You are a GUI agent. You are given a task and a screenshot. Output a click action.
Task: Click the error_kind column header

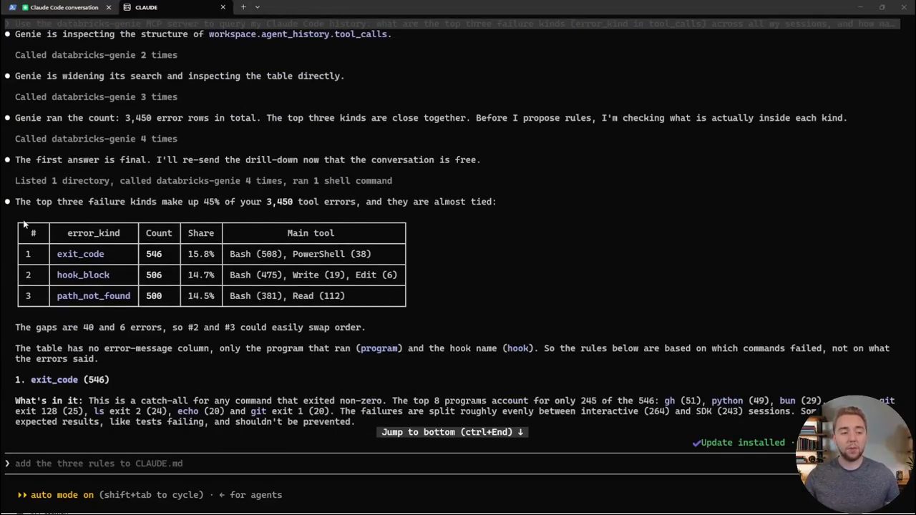[94, 233]
